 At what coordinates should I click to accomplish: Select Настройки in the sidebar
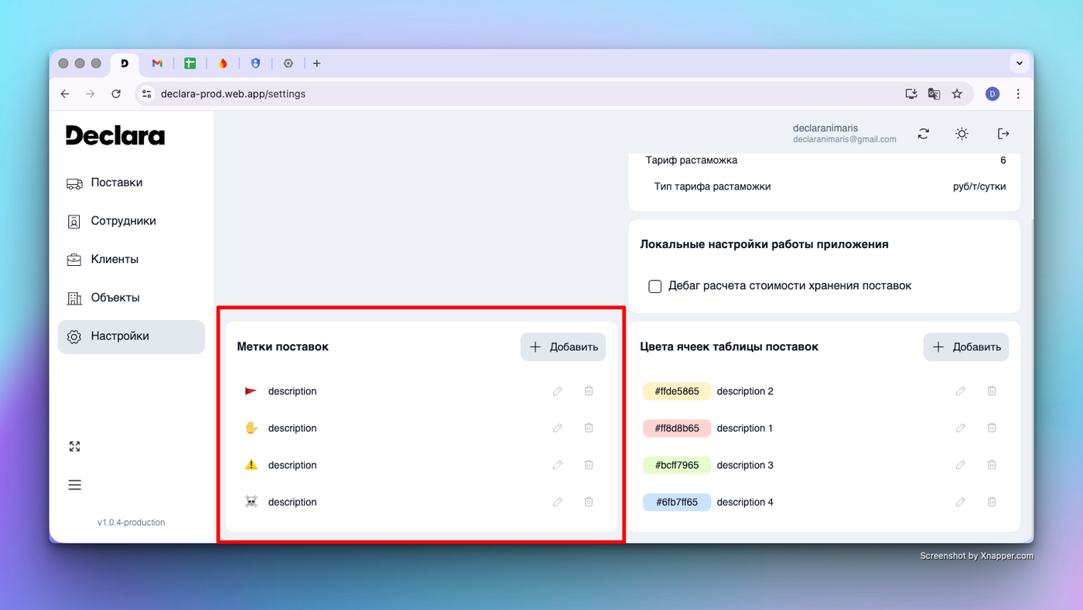132,336
